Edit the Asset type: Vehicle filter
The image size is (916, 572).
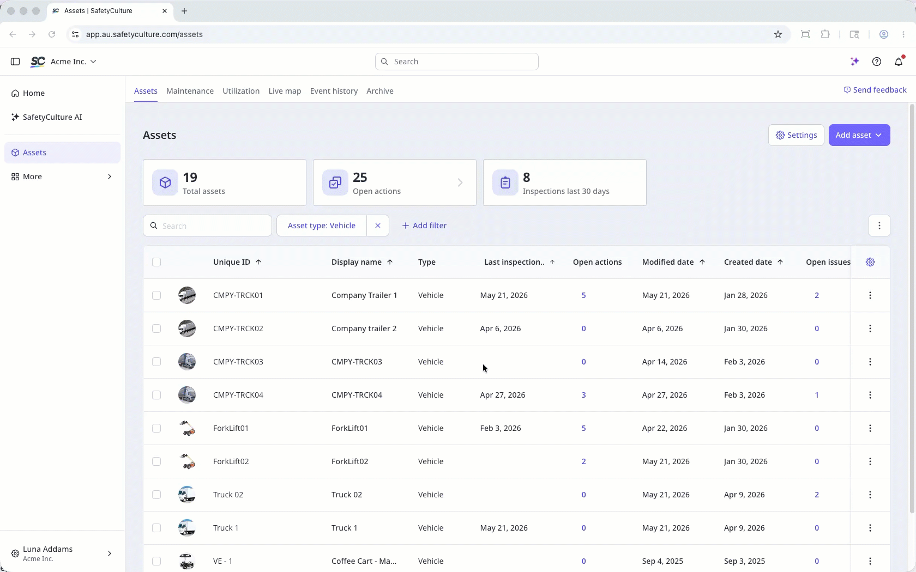pos(322,226)
